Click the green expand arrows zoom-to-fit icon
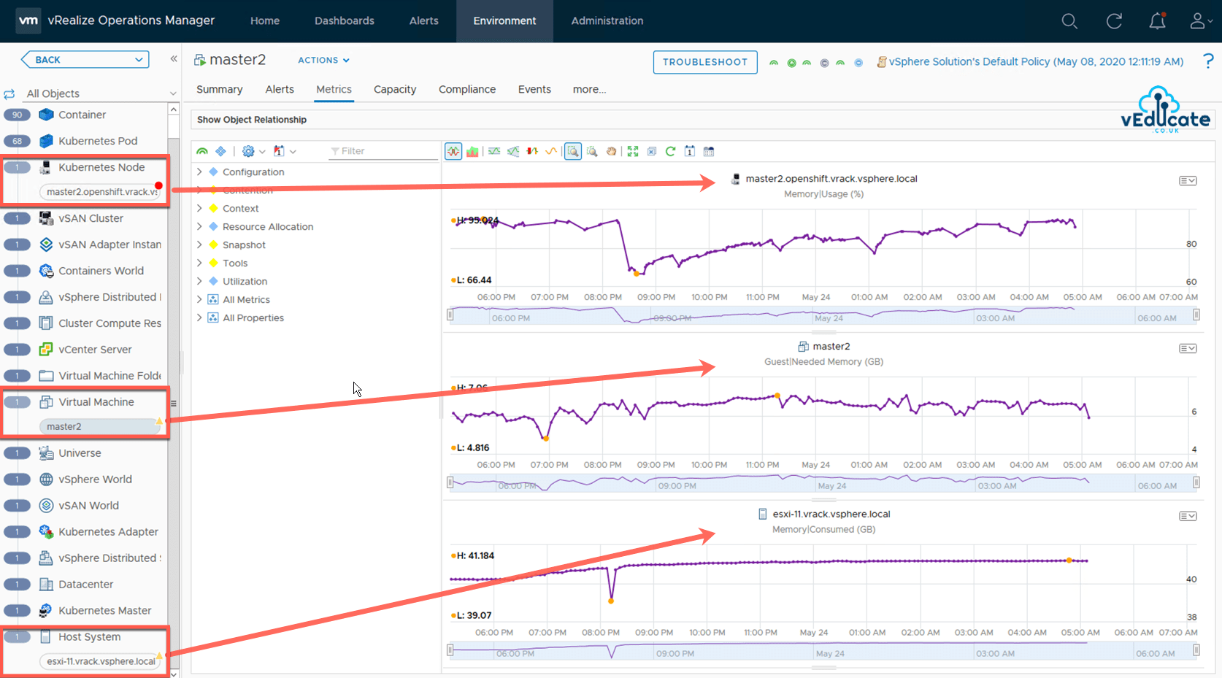Image resolution: width=1222 pixels, height=678 pixels. [x=633, y=151]
